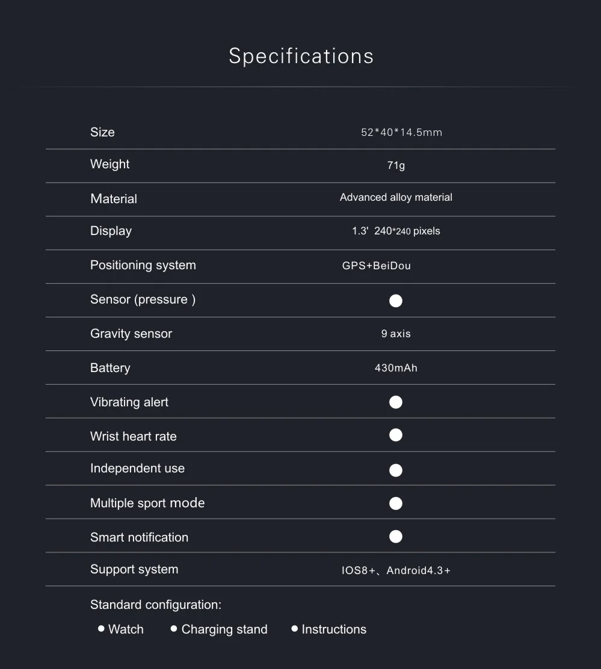Click the Wrist heart rate indicator dot
601x669 pixels.
395,435
